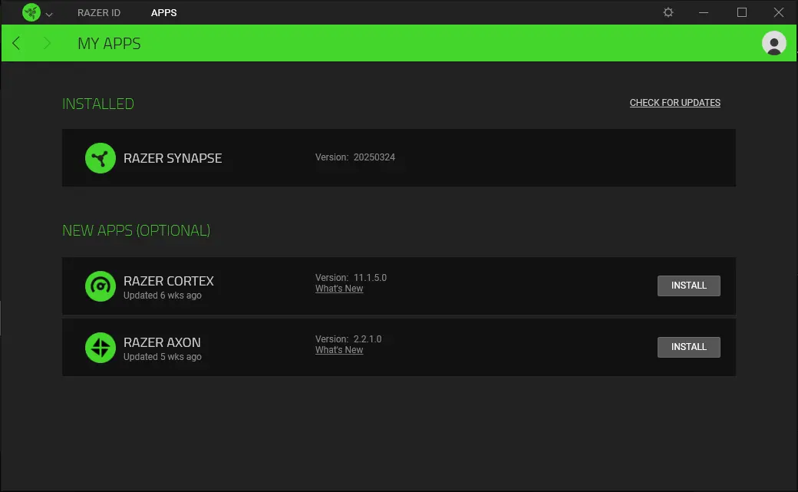This screenshot has height=492, width=798.
Task: Expand the dropdown arrow beside Razer logo
Action: tap(49, 15)
